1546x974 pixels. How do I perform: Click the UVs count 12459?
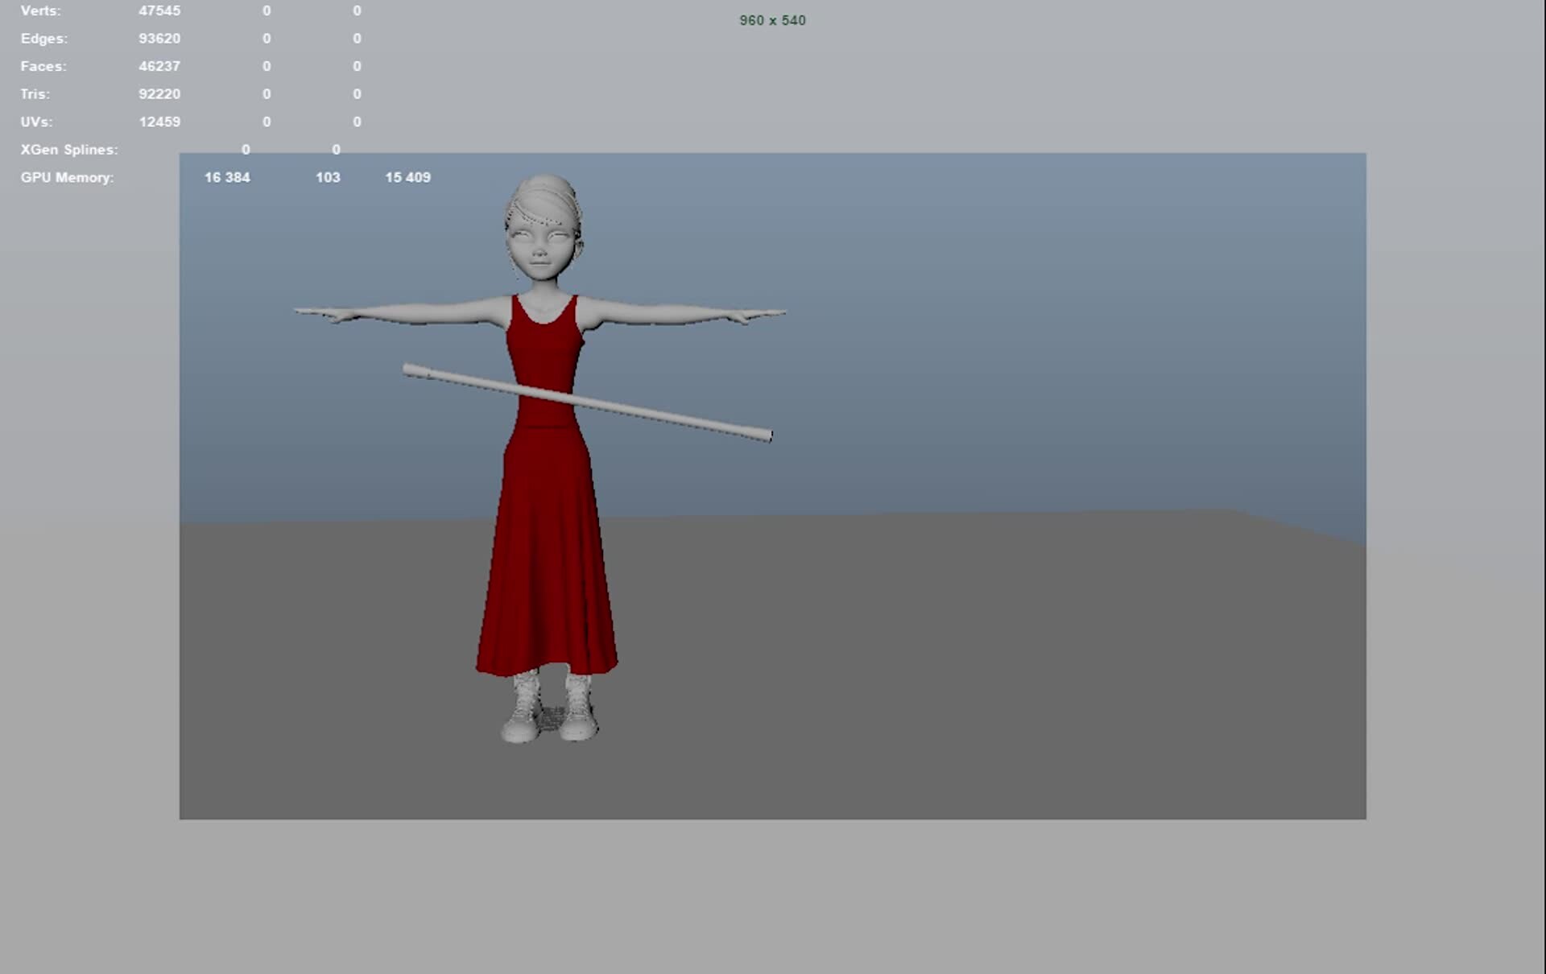click(x=159, y=122)
